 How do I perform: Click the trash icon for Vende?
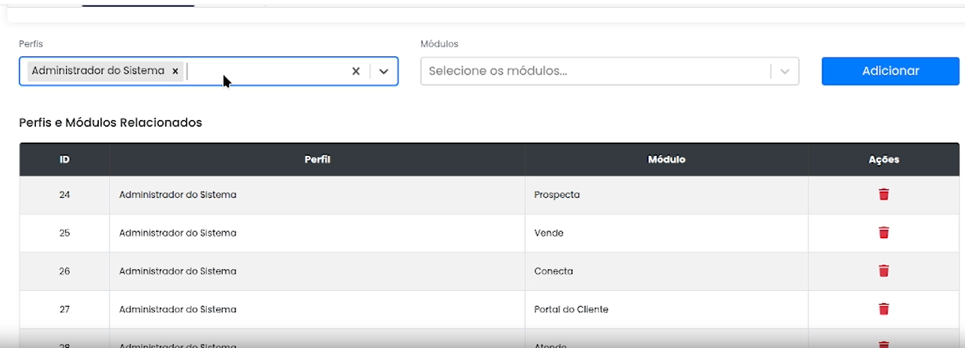coord(883,232)
